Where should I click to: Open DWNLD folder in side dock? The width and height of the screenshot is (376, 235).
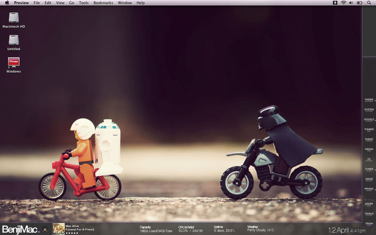tap(369, 214)
